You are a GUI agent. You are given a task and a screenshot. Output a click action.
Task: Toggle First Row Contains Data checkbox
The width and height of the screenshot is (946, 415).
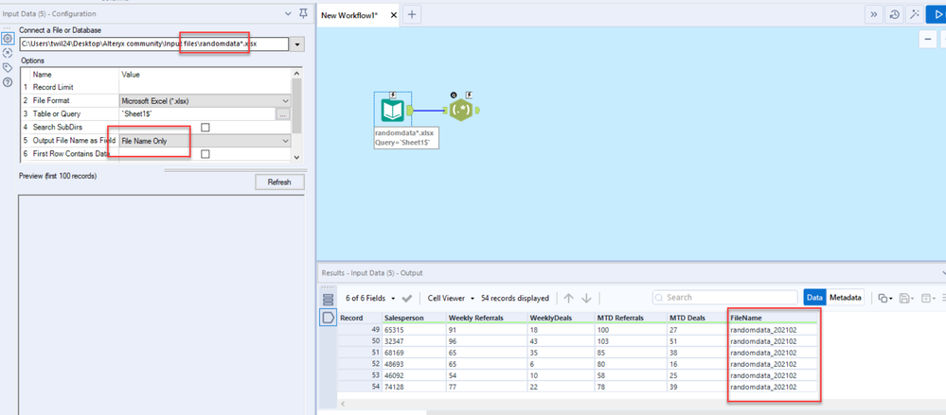coord(205,154)
